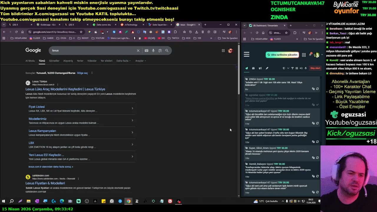377x212 pixels.
Task: Click the Google search input field
Action: [x=94, y=51]
